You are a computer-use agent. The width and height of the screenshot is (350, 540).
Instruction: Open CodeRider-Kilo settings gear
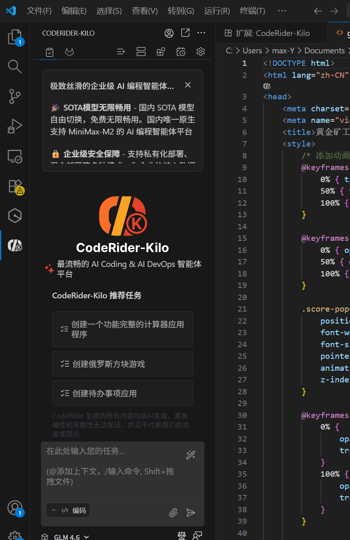pyautogui.click(x=201, y=52)
